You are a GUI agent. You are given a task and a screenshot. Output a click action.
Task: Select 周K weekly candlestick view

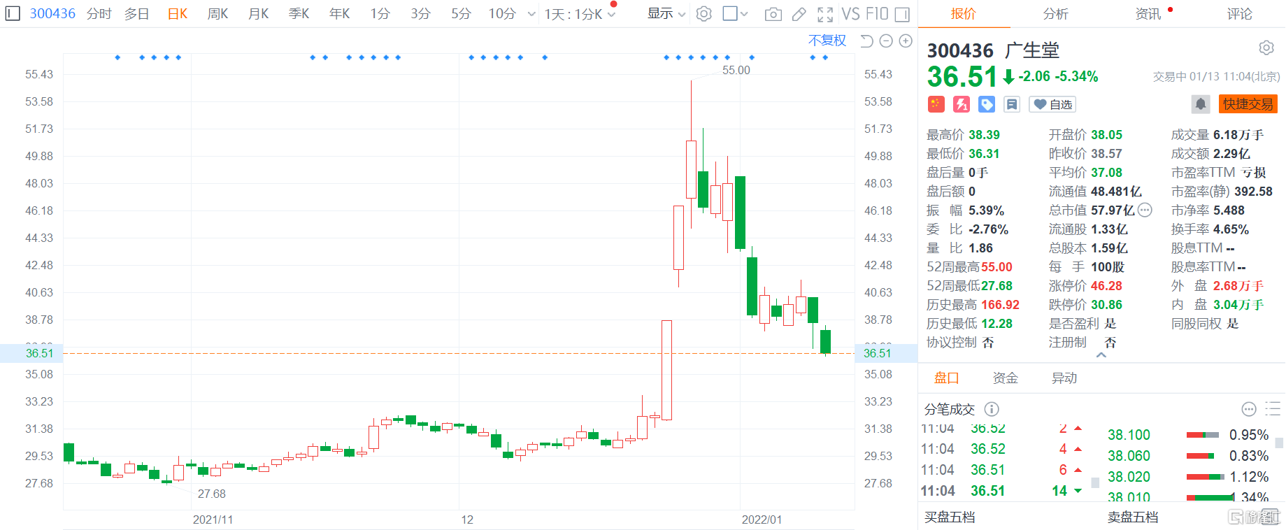(x=218, y=14)
